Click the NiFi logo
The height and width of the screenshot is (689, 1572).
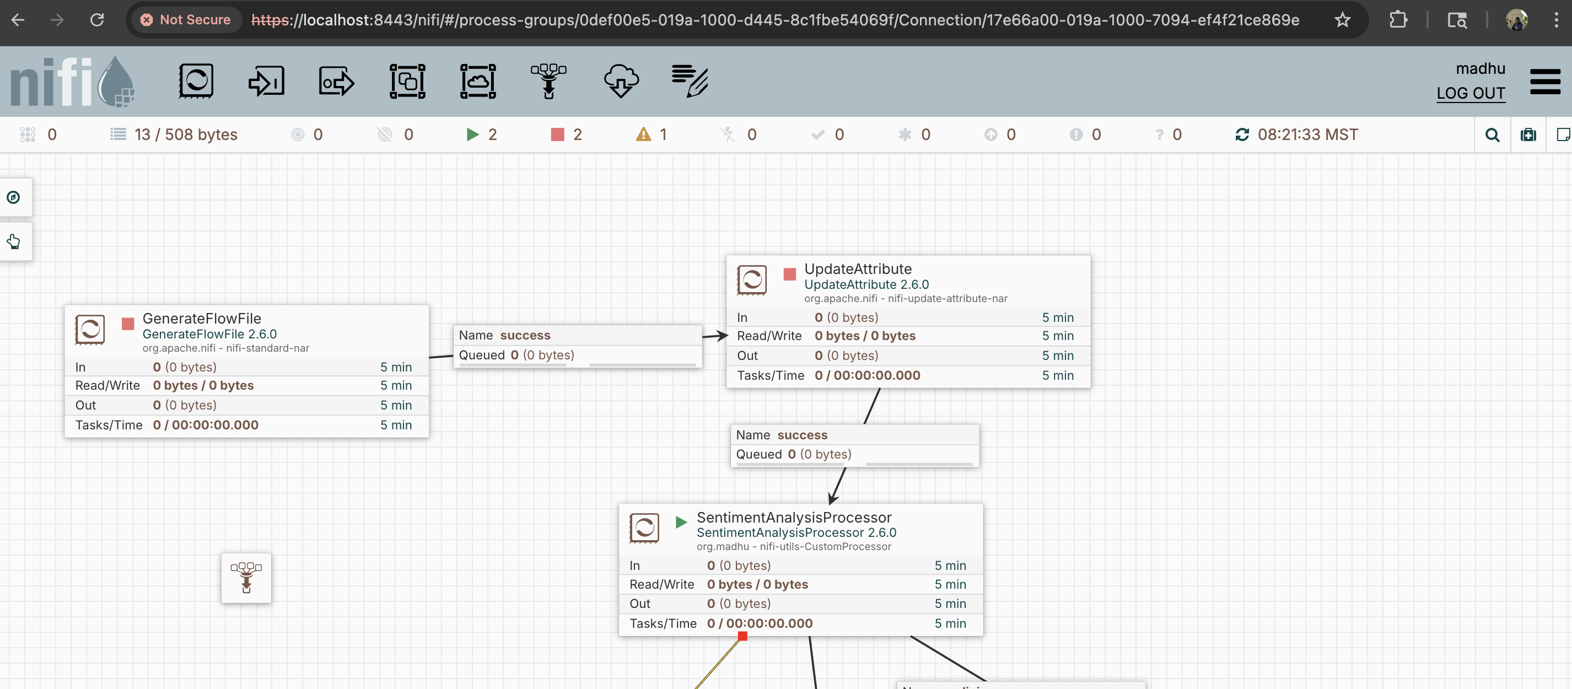[72, 81]
